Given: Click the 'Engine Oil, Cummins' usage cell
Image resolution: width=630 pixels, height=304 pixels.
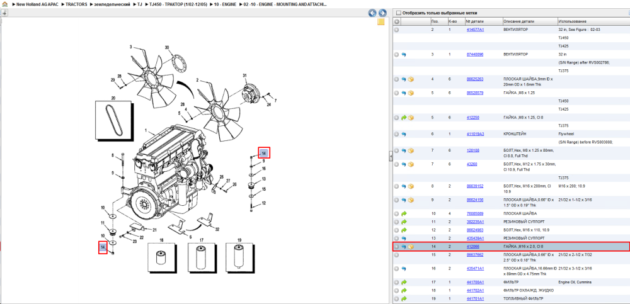Looking at the screenshot, I should 575,282.
